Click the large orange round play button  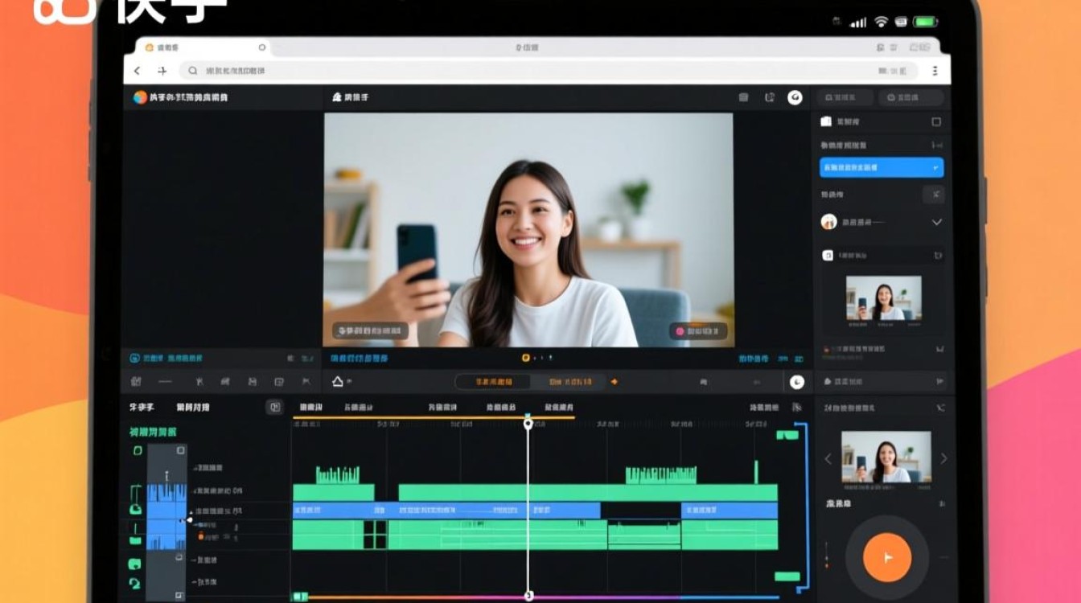click(x=887, y=557)
